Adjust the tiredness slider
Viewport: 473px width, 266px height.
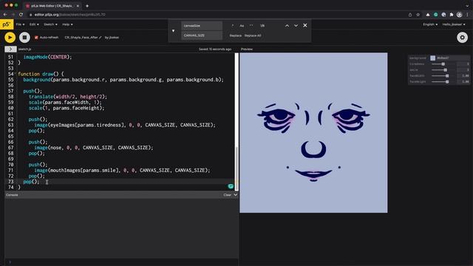click(x=443, y=64)
